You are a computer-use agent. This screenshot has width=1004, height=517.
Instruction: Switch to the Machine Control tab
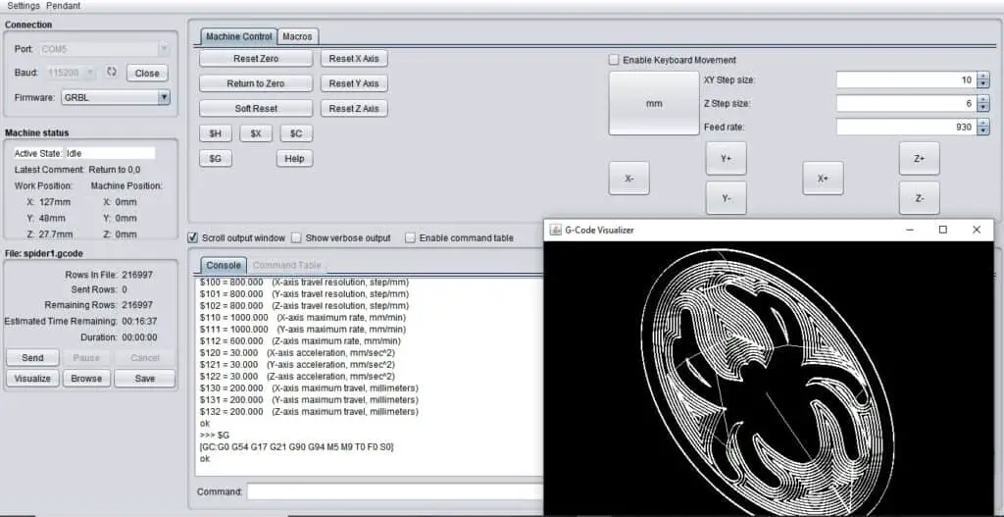point(239,36)
